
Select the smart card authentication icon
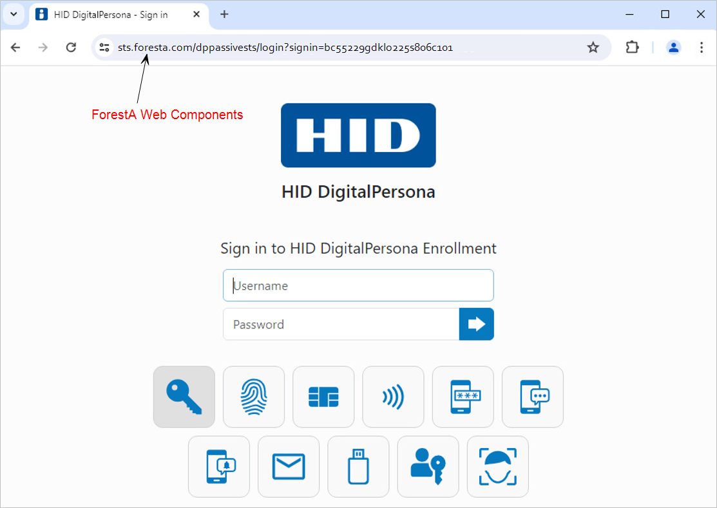click(x=323, y=397)
